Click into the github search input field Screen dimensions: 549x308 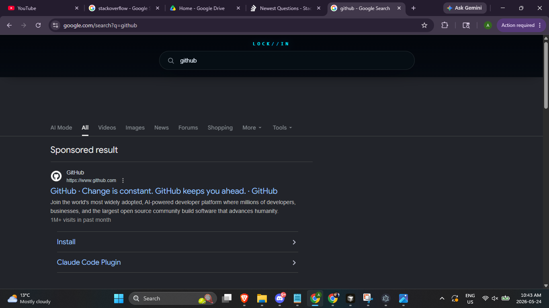pyautogui.click(x=287, y=61)
